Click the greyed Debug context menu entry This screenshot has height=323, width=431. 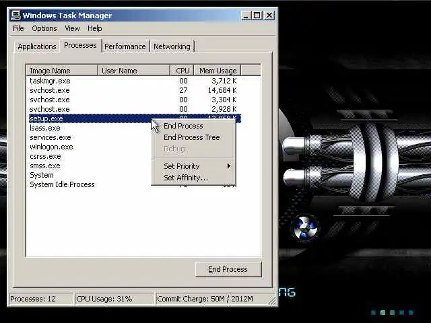pyautogui.click(x=193, y=149)
